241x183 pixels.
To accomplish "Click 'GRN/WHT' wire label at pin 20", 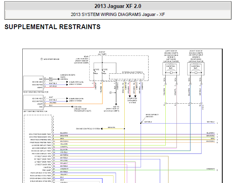I will pos(64,169).
